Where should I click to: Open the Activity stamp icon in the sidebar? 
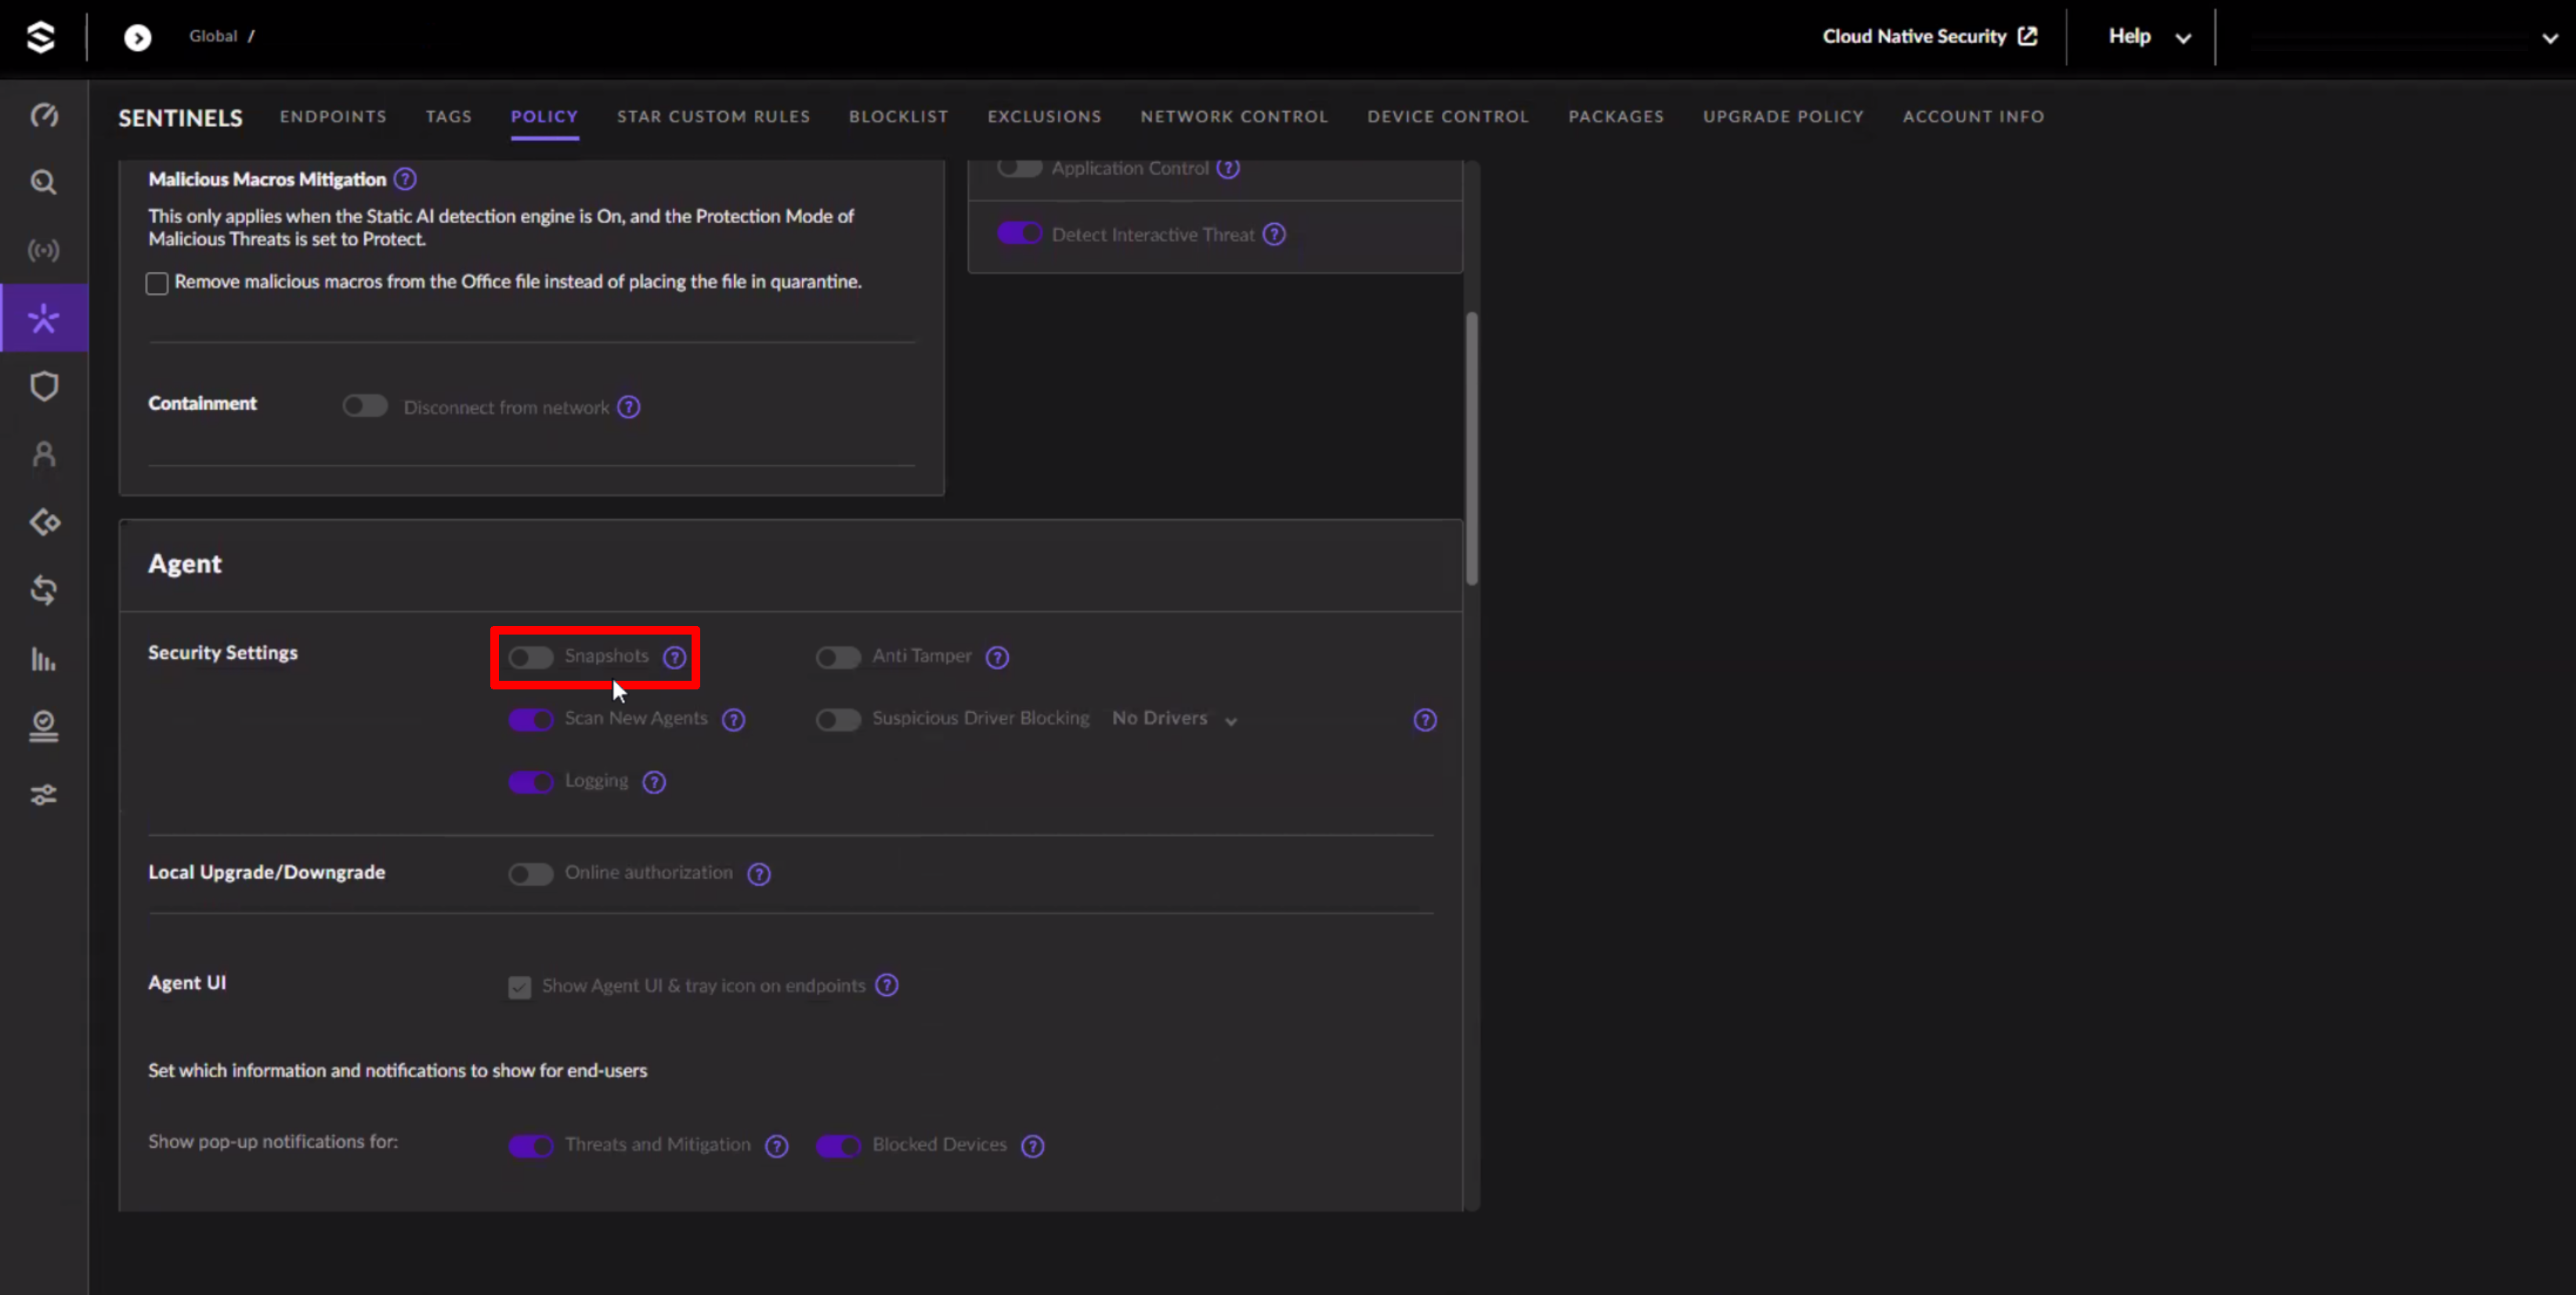click(44, 727)
